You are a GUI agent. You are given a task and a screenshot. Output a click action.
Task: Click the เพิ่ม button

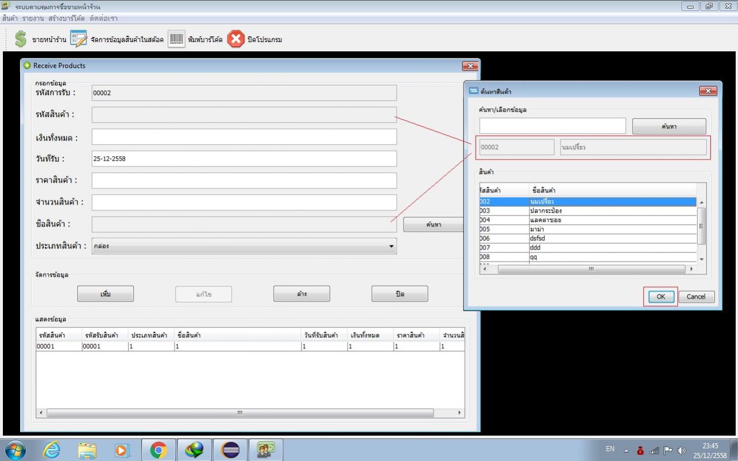tap(106, 294)
